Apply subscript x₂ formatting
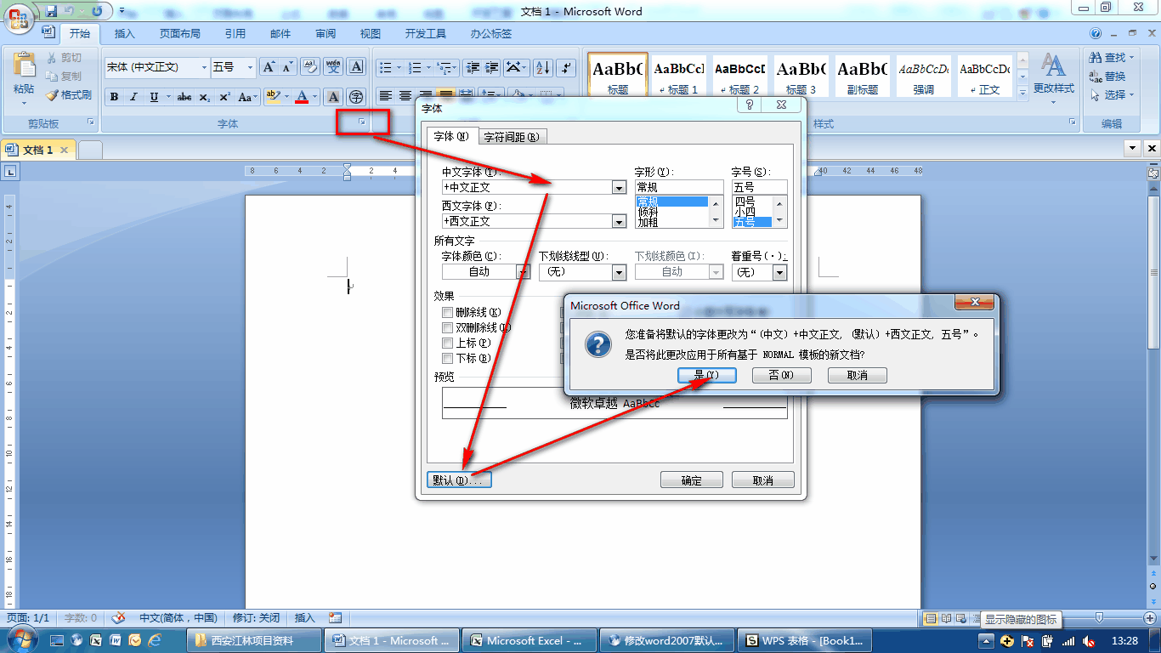 point(205,97)
